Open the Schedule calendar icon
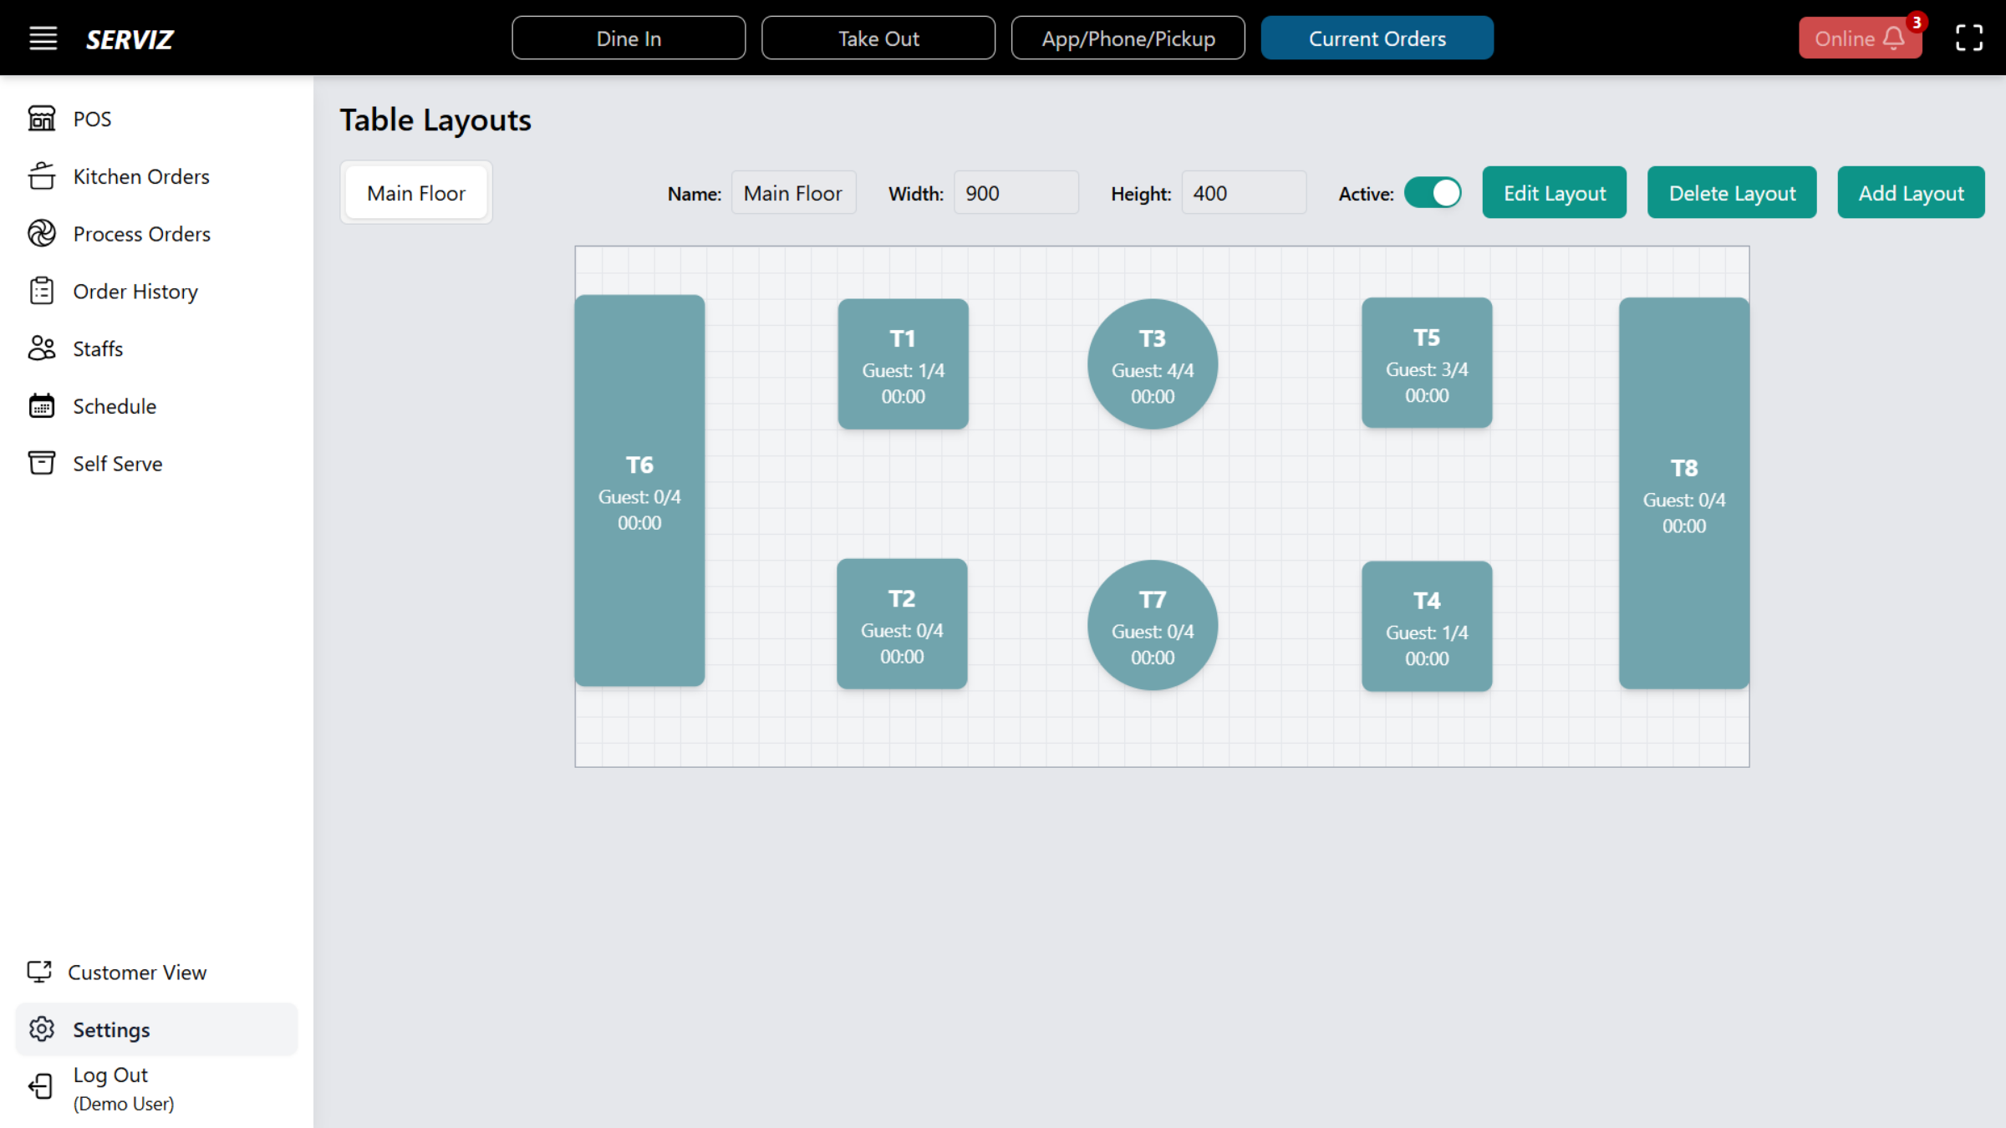Image resolution: width=2006 pixels, height=1128 pixels. pyautogui.click(x=42, y=406)
